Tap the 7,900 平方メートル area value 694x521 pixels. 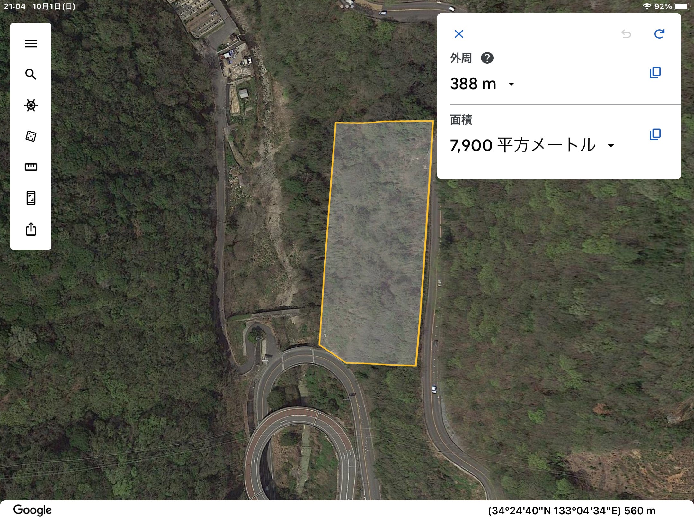[x=523, y=145]
